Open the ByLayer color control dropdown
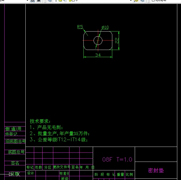The image size is (181, 180). coord(166,1)
